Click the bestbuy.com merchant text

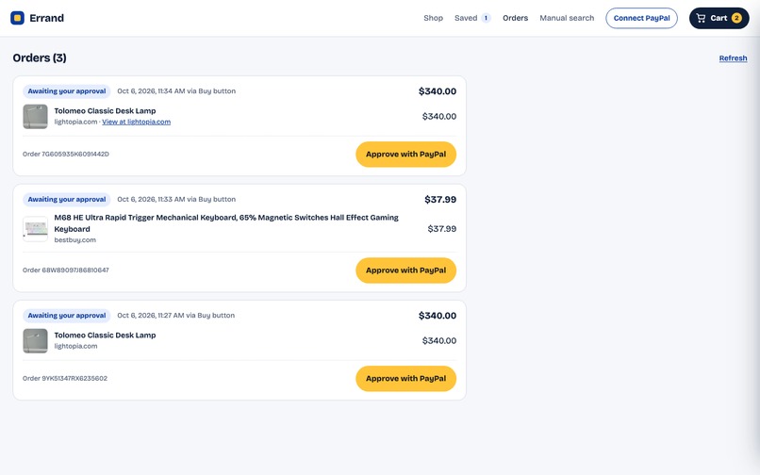(x=74, y=240)
